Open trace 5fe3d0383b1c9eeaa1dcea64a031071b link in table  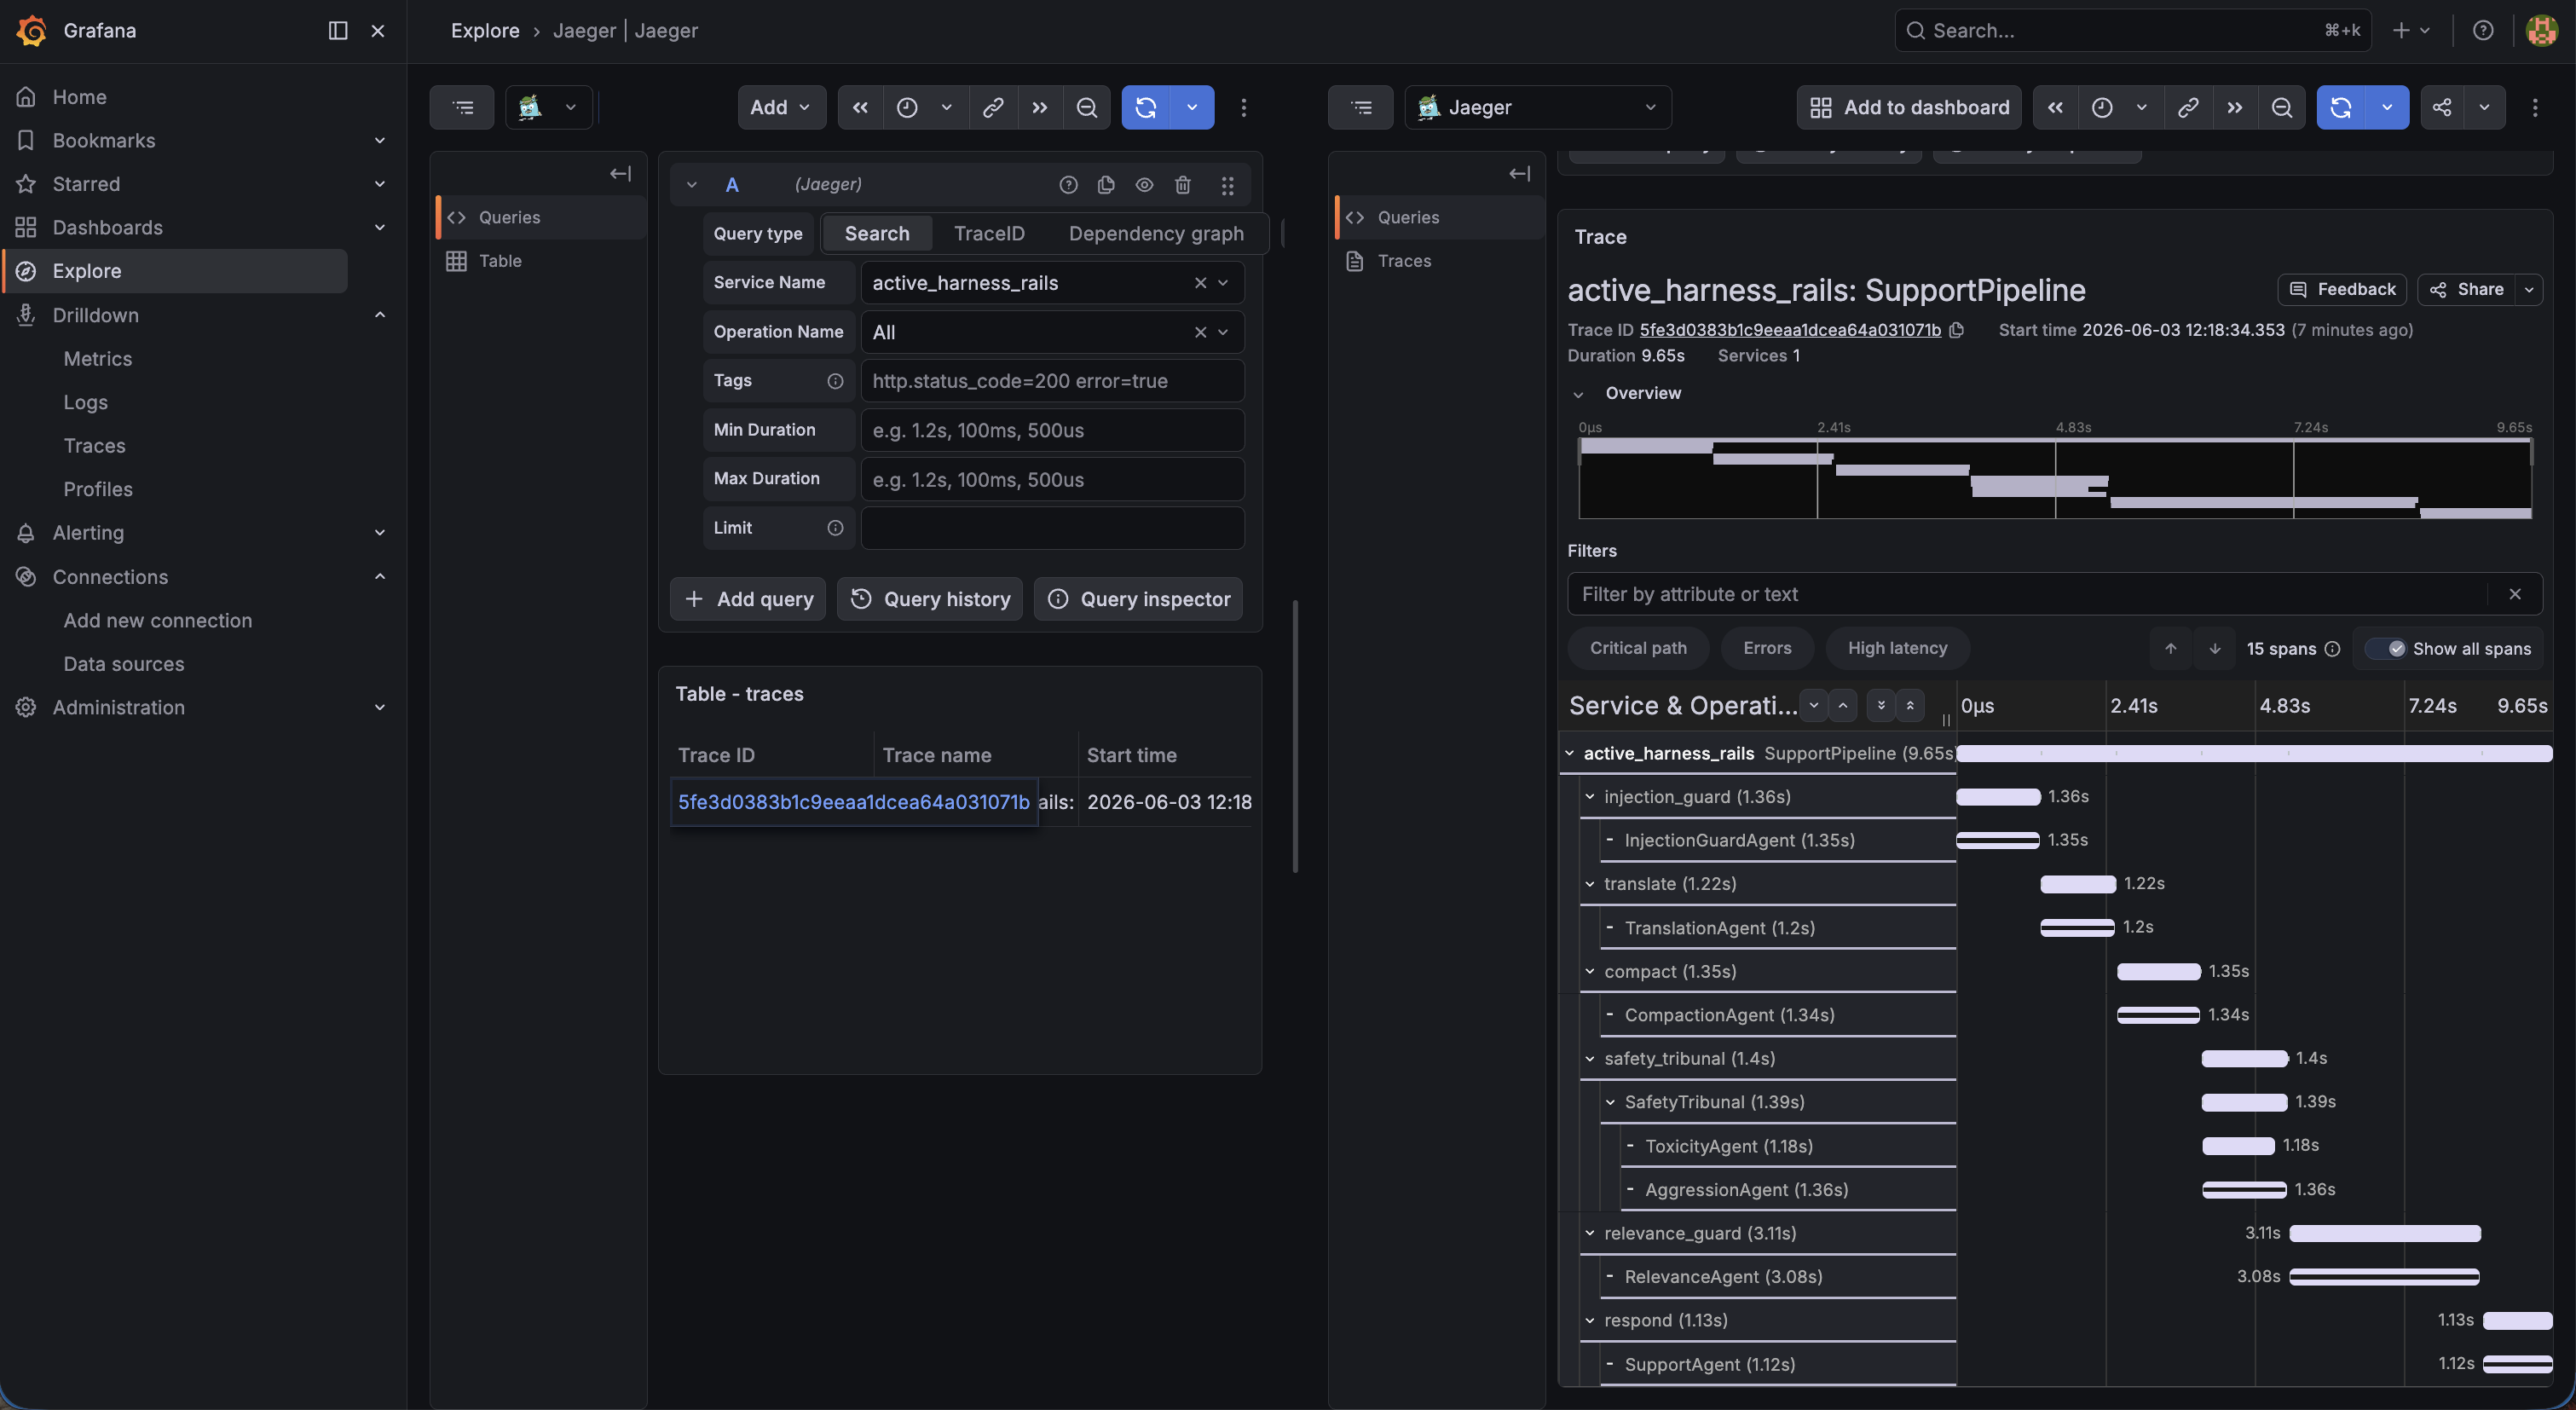[x=853, y=802]
